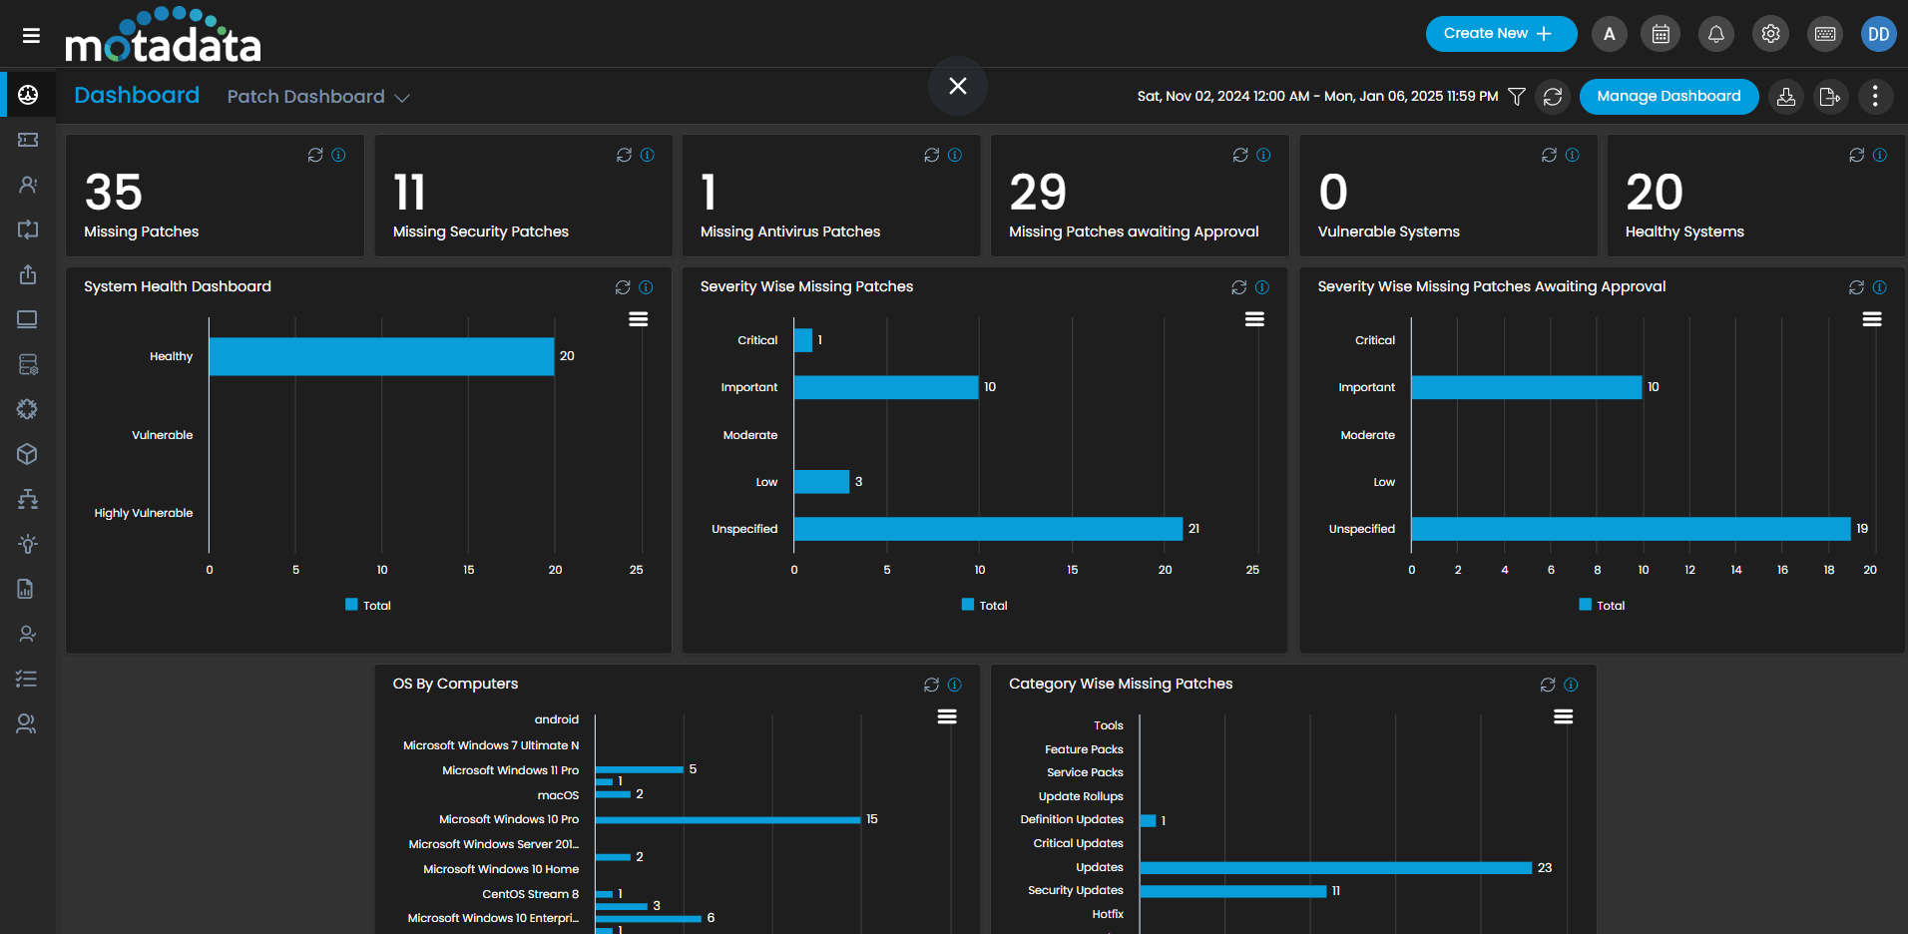Viewport: 1908px width, 934px height.
Task: Show info for Vulnerable Systems widget
Action: tap(1573, 155)
